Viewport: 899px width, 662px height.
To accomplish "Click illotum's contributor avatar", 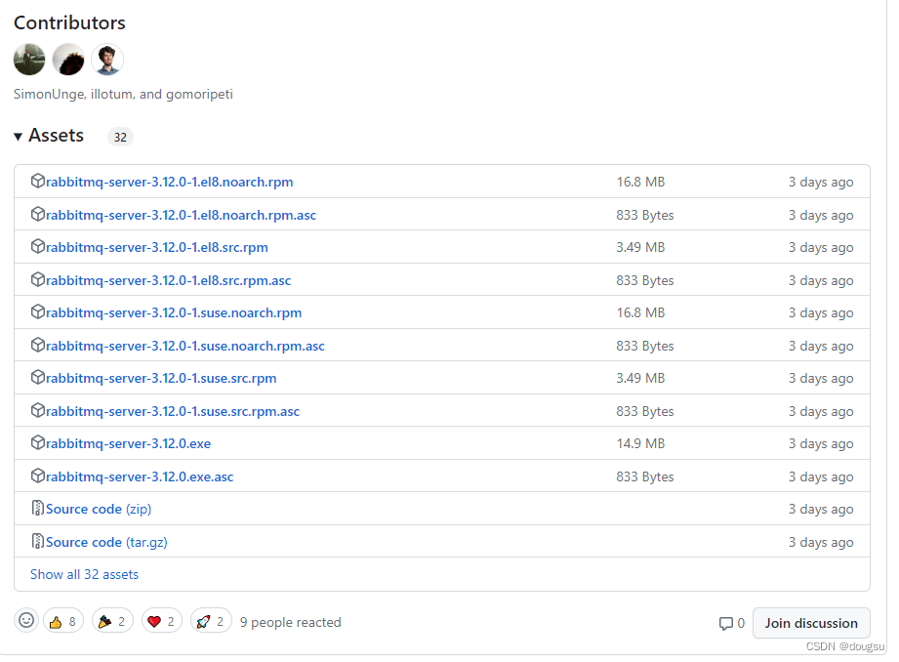I will (x=67, y=59).
